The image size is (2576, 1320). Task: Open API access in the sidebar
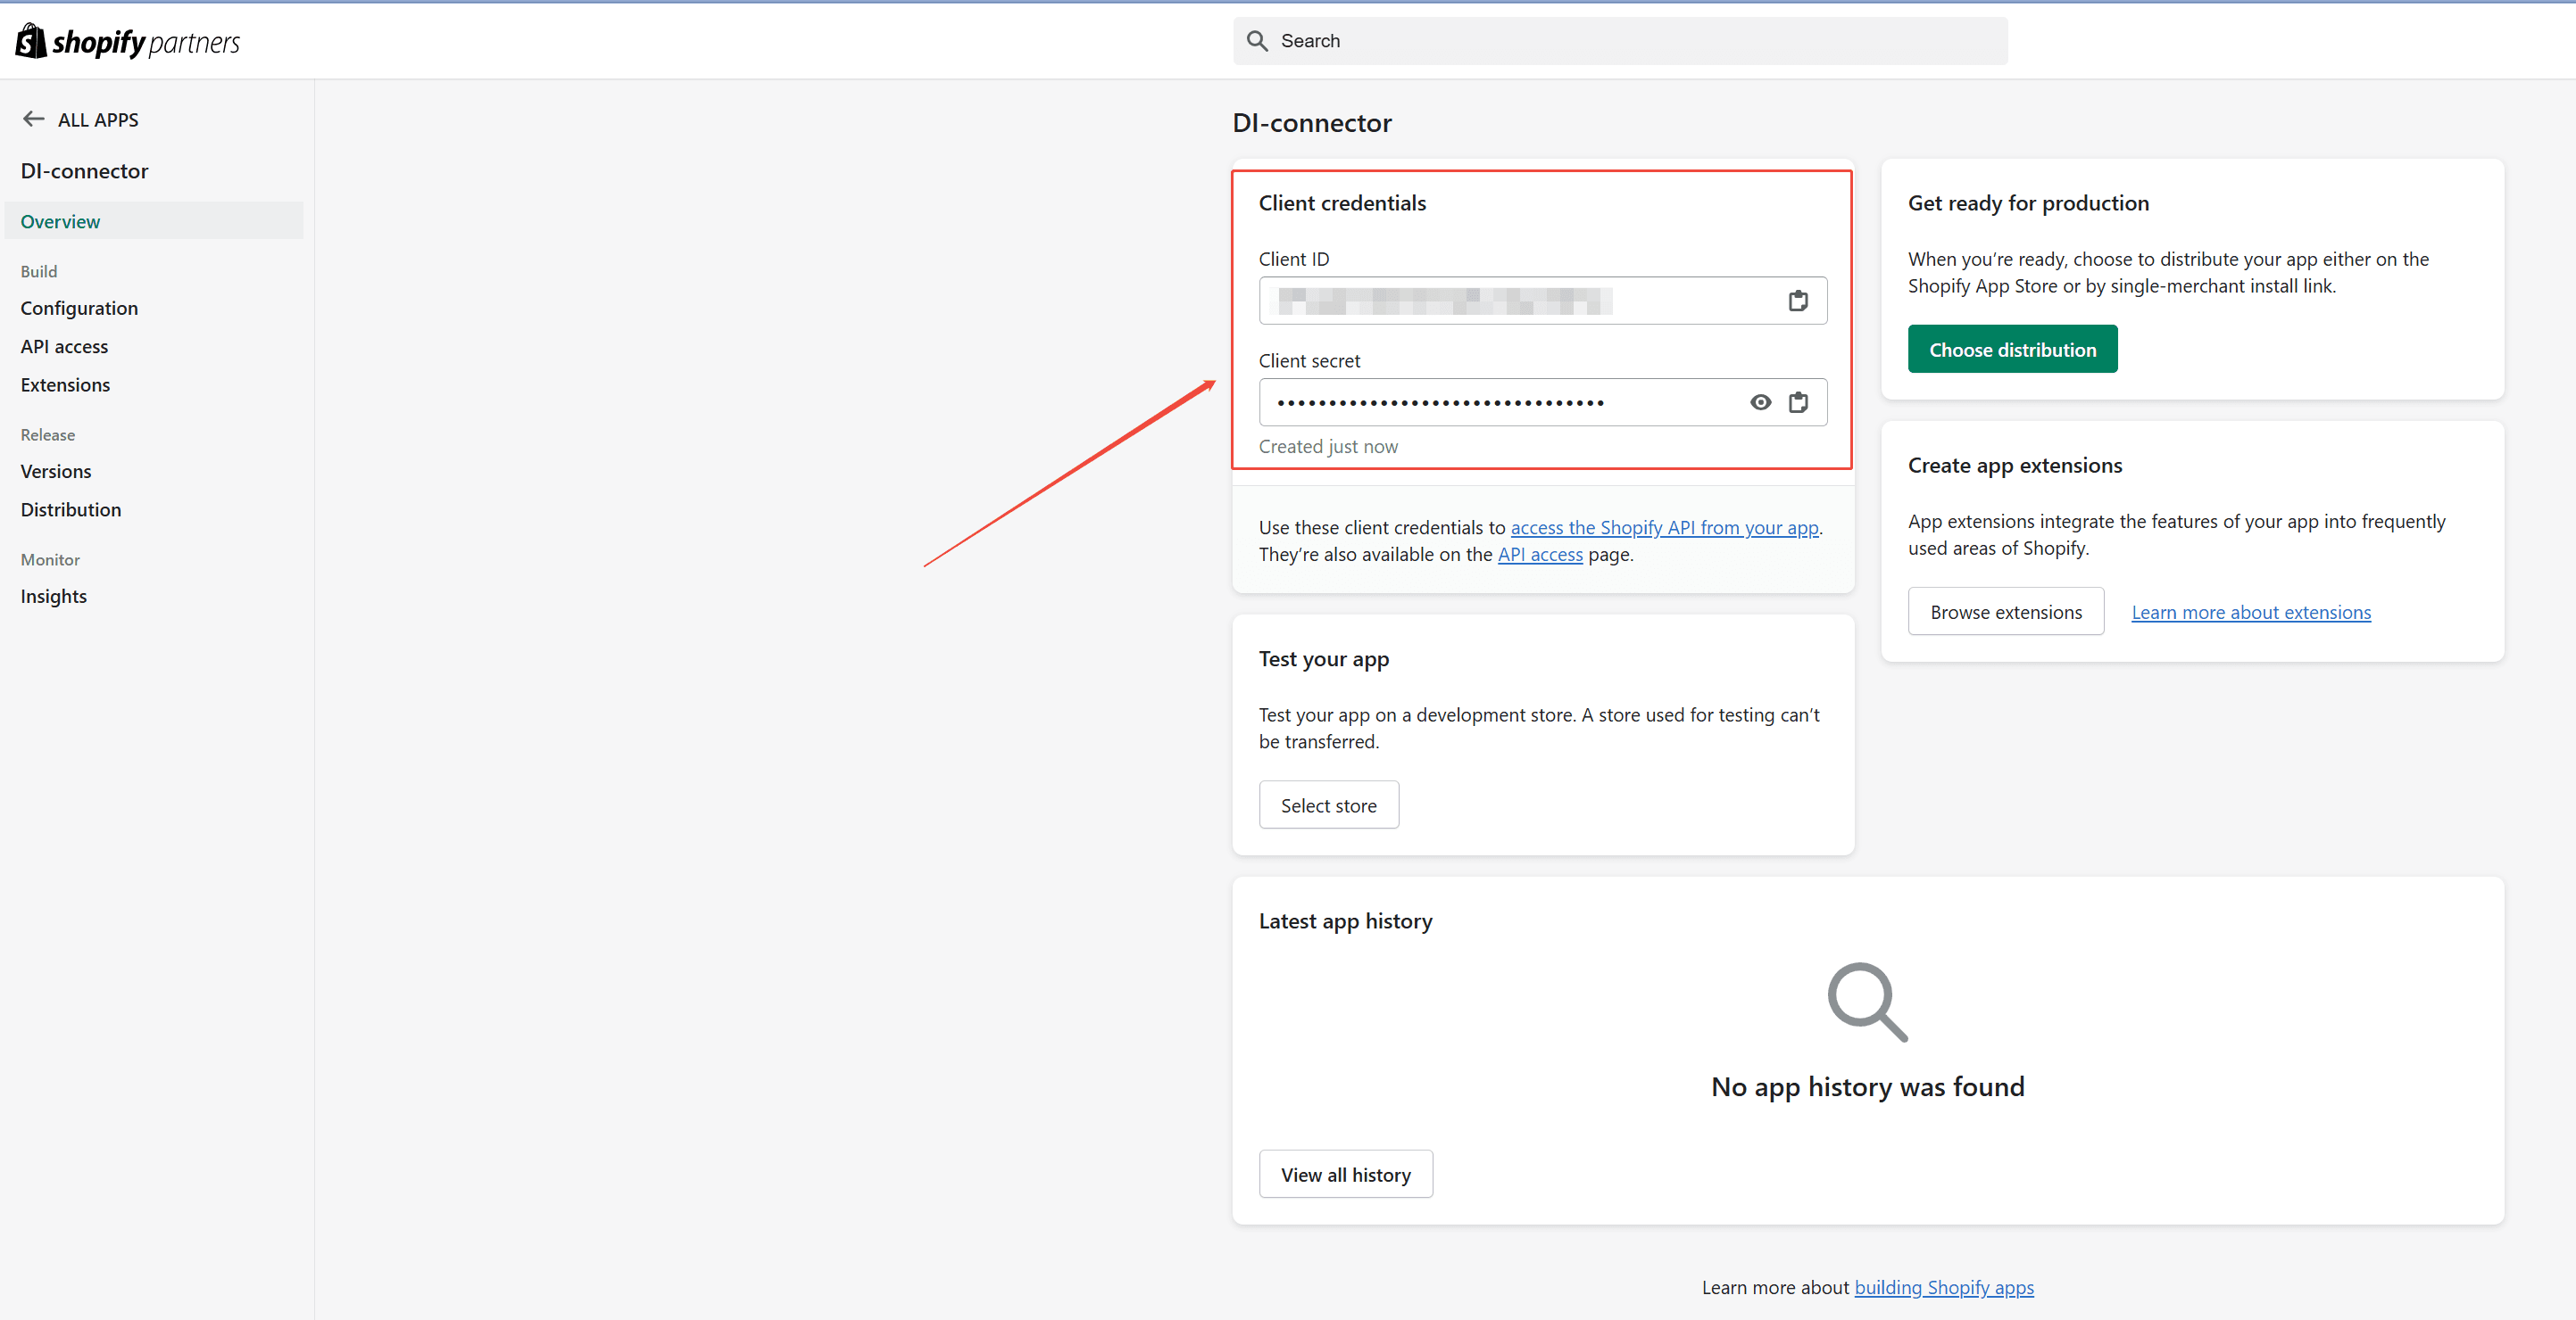(64, 347)
